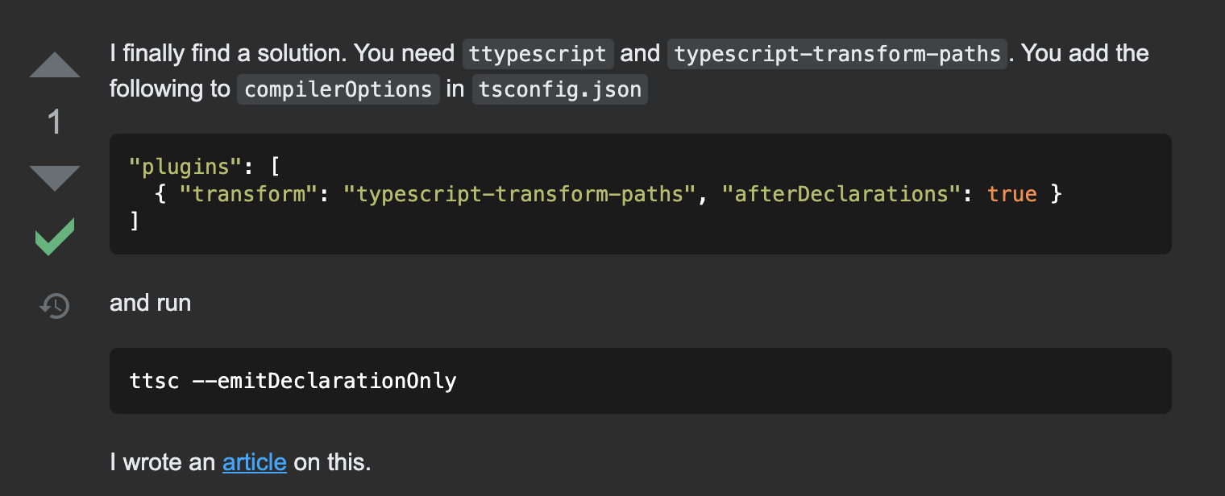
Task: Open the article link
Action: pyautogui.click(x=254, y=462)
